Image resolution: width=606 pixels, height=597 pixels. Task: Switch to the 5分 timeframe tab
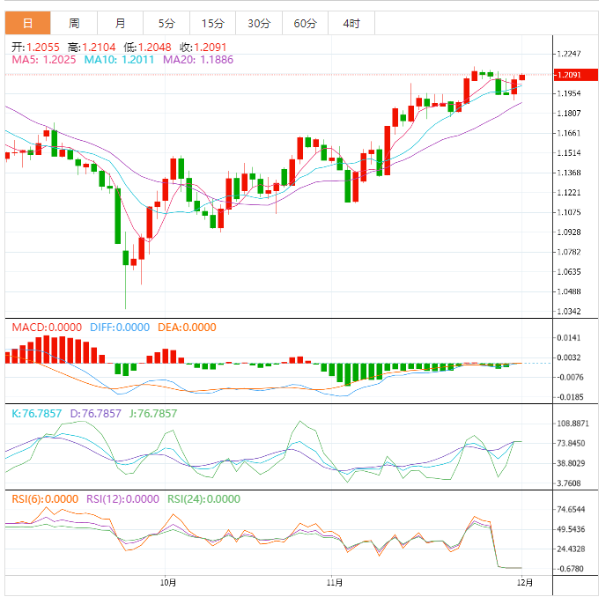166,23
